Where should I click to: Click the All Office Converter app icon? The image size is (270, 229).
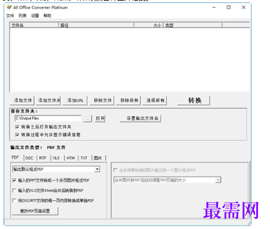click(x=9, y=8)
